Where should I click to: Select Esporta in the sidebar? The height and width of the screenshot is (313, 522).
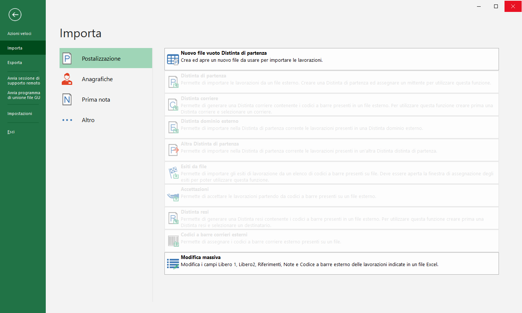[x=15, y=63]
